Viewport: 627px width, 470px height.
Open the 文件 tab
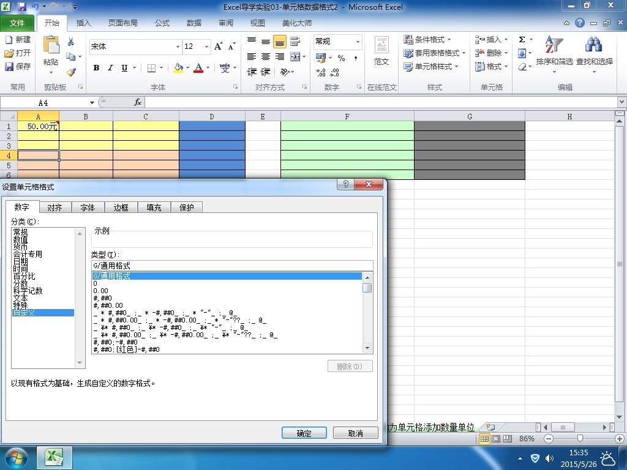[17, 23]
